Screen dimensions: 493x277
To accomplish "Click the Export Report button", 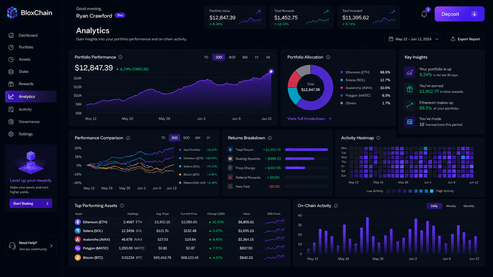I will pos(465,39).
